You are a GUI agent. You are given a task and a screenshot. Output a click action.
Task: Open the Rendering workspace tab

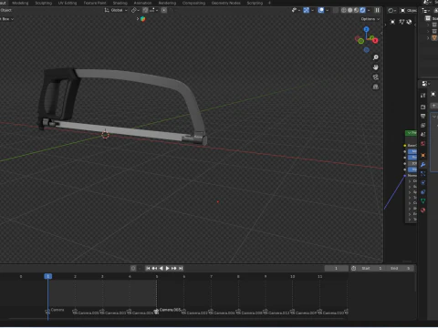pyautogui.click(x=167, y=3)
